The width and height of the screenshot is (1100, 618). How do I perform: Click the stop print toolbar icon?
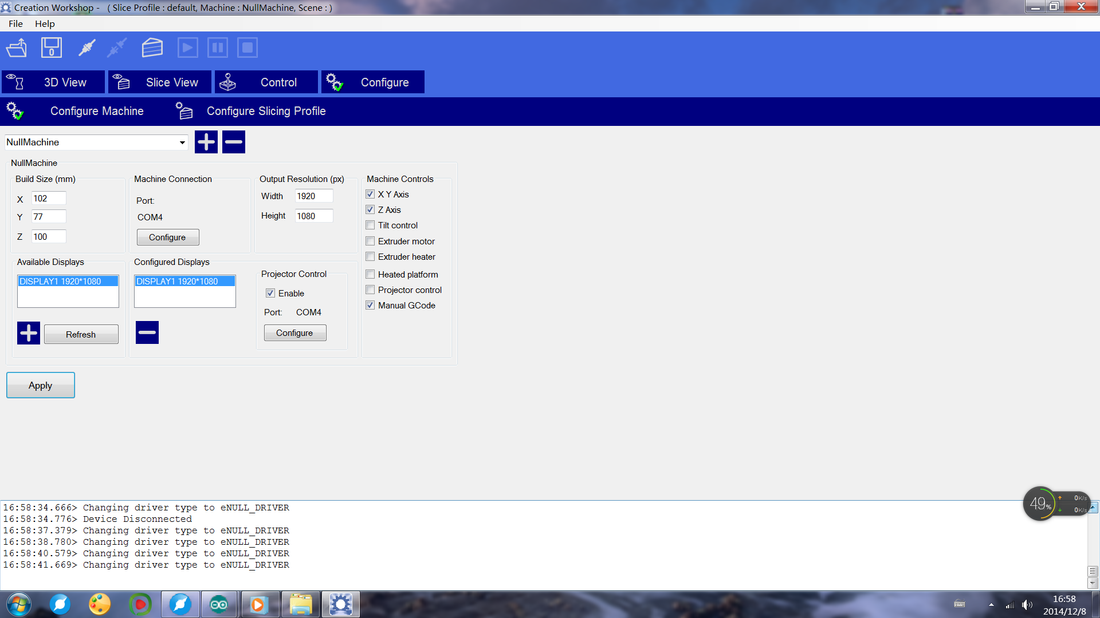[247, 48]
